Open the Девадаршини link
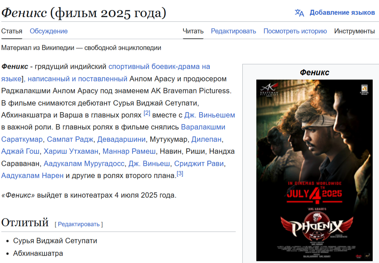The image size is (379, 263). tap(121, 139)
